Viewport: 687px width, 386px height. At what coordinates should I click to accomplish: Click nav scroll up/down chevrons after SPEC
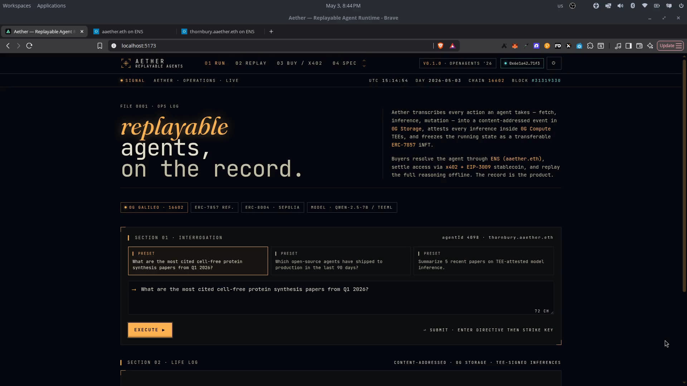(x=364, y=63)
